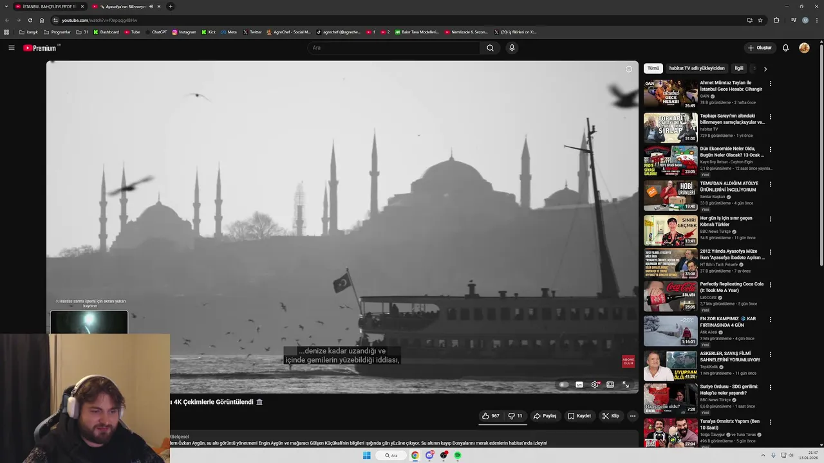The image size is (824, 463).
Task: Open the notifications bell
Action: point(785,48)
